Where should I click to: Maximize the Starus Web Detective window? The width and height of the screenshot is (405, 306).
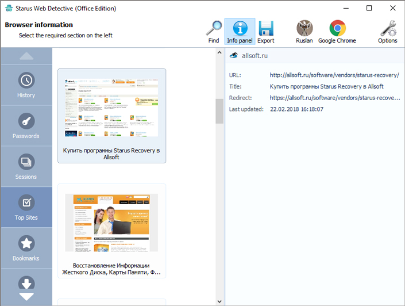point(369,8)
